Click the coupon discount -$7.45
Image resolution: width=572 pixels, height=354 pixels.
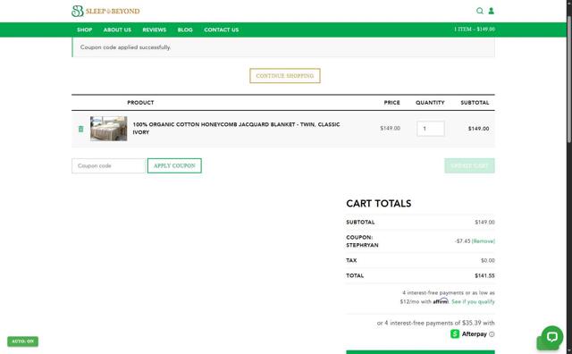pyautogui.click(x=463, y=241)
